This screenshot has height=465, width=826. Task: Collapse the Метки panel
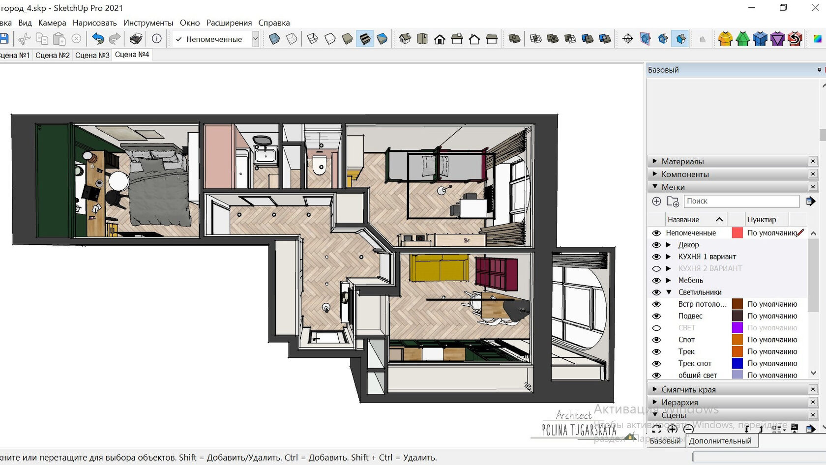click(x=655, y=186)
